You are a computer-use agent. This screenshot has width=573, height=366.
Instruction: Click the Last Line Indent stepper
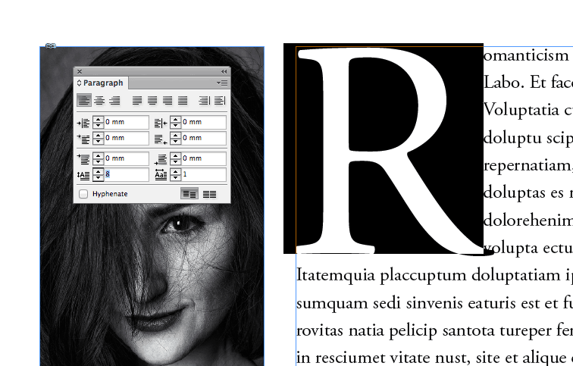coord(175,139)
